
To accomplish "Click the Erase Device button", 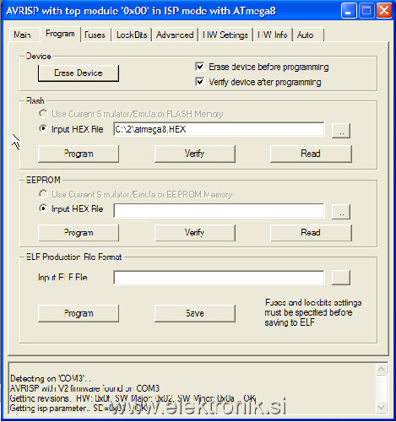I will coord(79,73).
